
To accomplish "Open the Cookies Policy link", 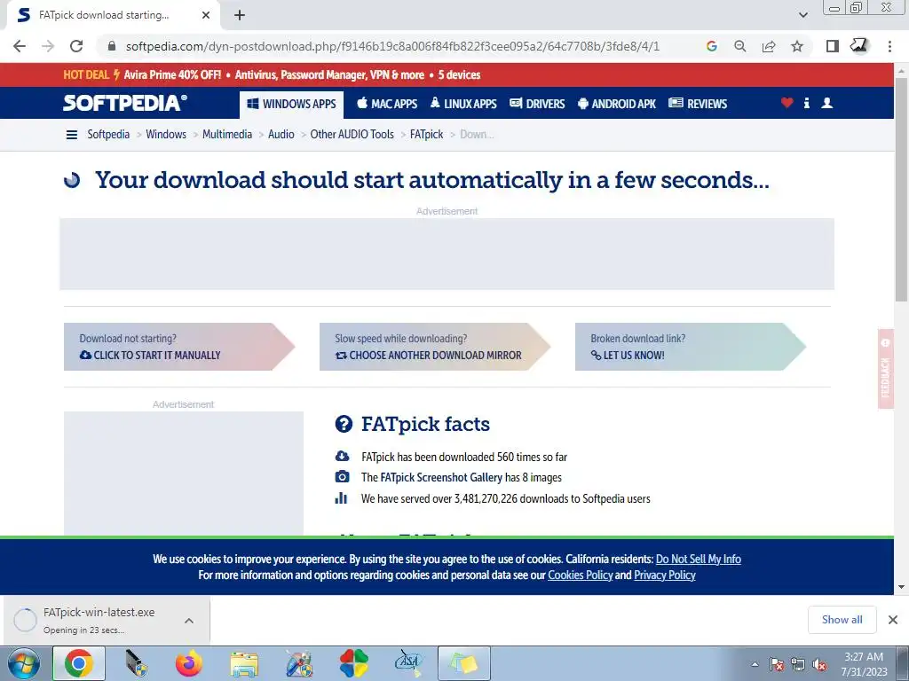I will (x=581, y=575).
